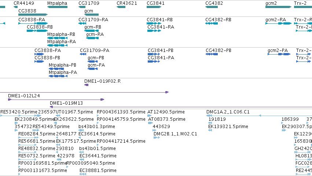Click EST bs43b01.5prime
The image size is (312, 176).
tap(98, 149)
